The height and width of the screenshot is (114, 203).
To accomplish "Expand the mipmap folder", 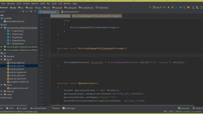I will (1, 91).
